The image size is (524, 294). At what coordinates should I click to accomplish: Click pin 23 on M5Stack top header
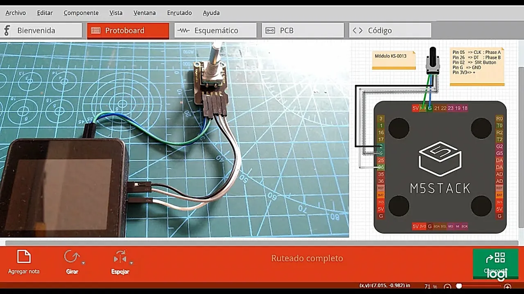(451, 108)
